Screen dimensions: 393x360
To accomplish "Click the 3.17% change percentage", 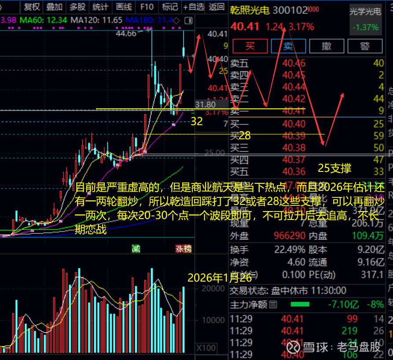I will [x=301, y=26].
